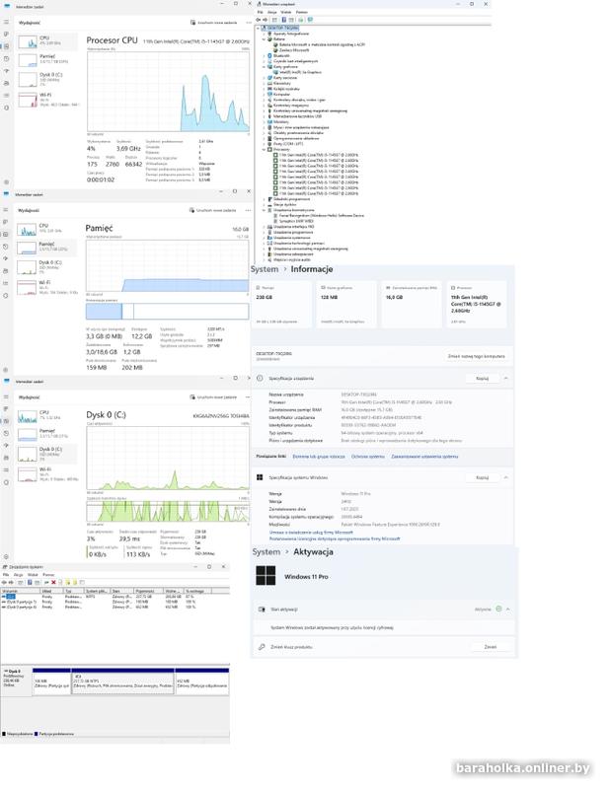The image size is (610, 789).
Task: Collapse Baterie node in Device Manager
Action: point(264,38)
